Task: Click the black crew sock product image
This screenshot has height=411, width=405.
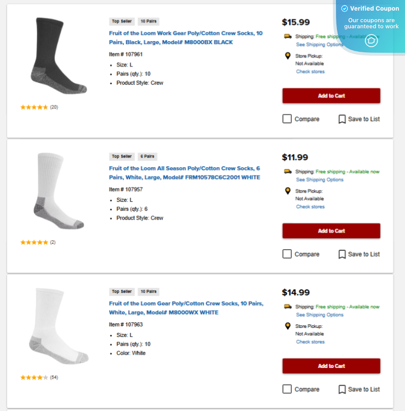Action: [x=54, y=56]
